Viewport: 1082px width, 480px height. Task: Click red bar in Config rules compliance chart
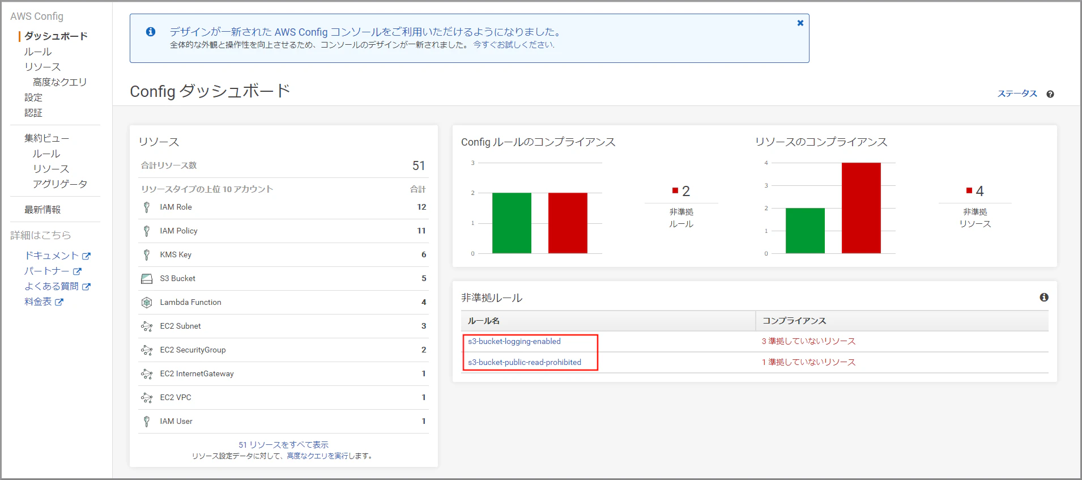[x=568, y=223]
